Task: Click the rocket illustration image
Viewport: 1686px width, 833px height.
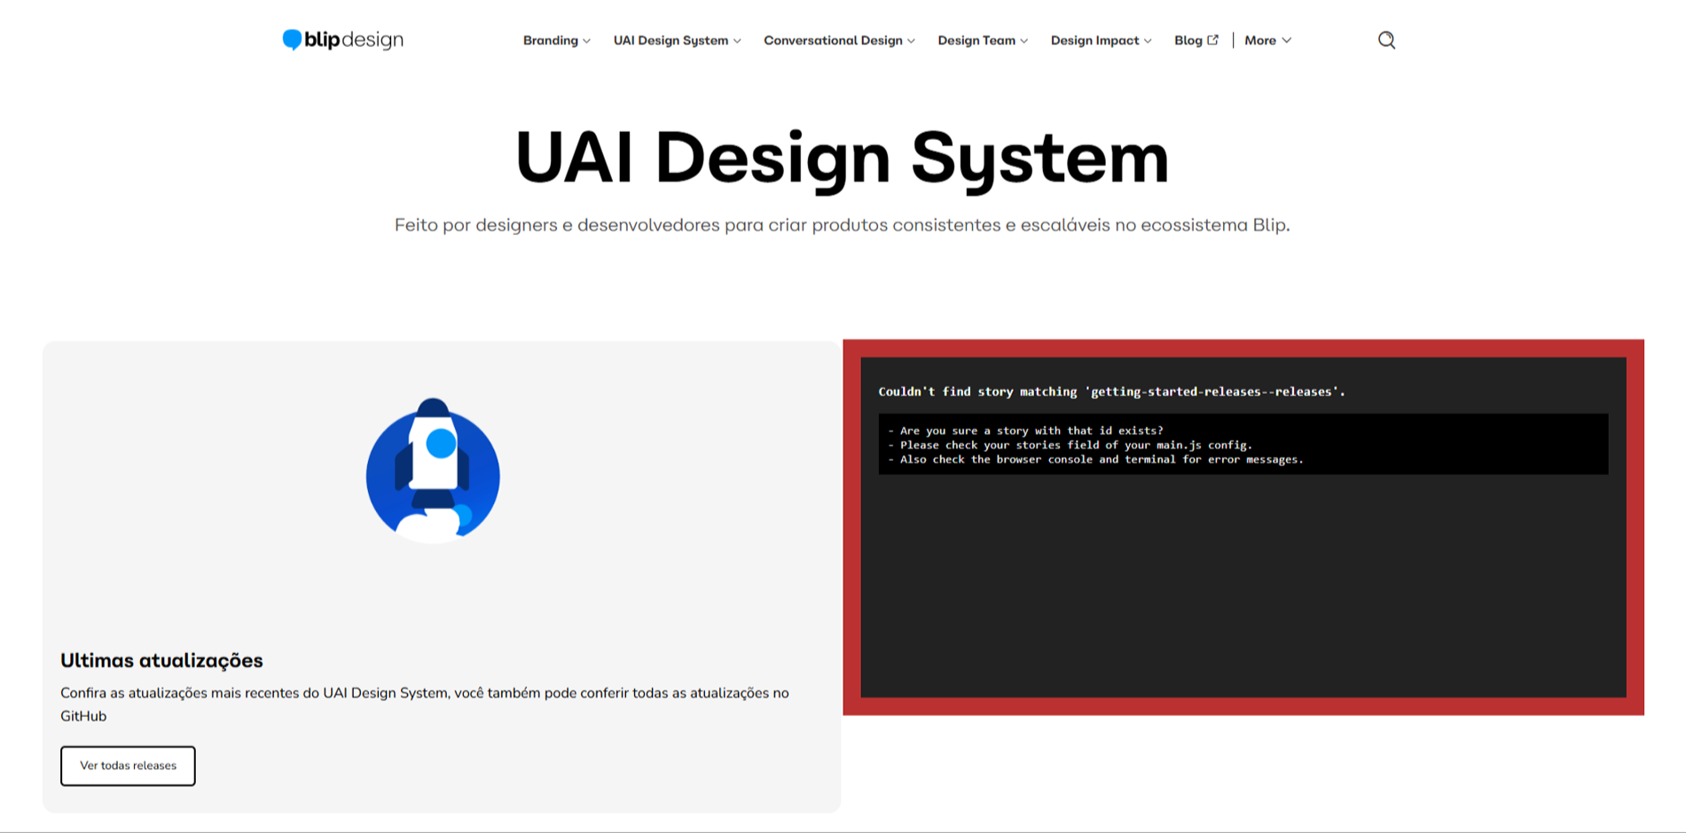Action: (x=433, y=471)
